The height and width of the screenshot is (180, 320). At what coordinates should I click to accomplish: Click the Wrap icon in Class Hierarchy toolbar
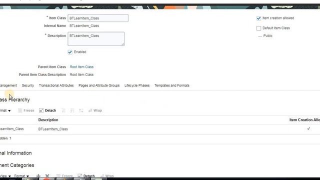click(90, 110)
